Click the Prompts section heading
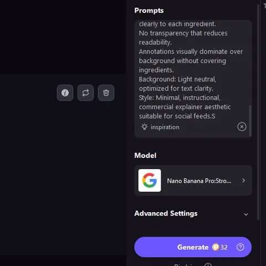This screenshot has height=266, width=266. tap(149, 11)
